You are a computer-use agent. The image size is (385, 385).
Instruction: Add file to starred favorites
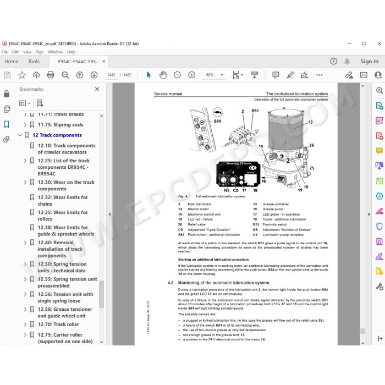pyautogui.click(x=22, y=75)
